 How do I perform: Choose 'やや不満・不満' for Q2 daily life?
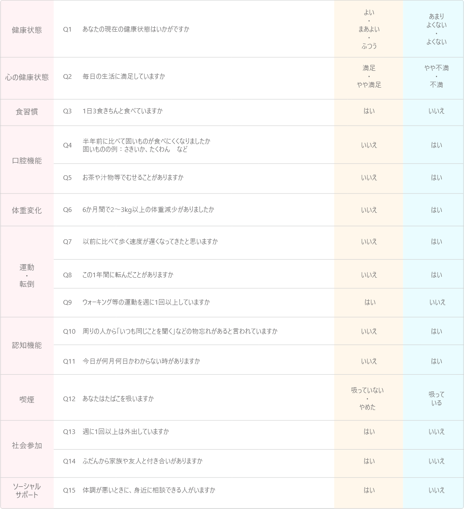pyautogui.click(x=436, y=76)
